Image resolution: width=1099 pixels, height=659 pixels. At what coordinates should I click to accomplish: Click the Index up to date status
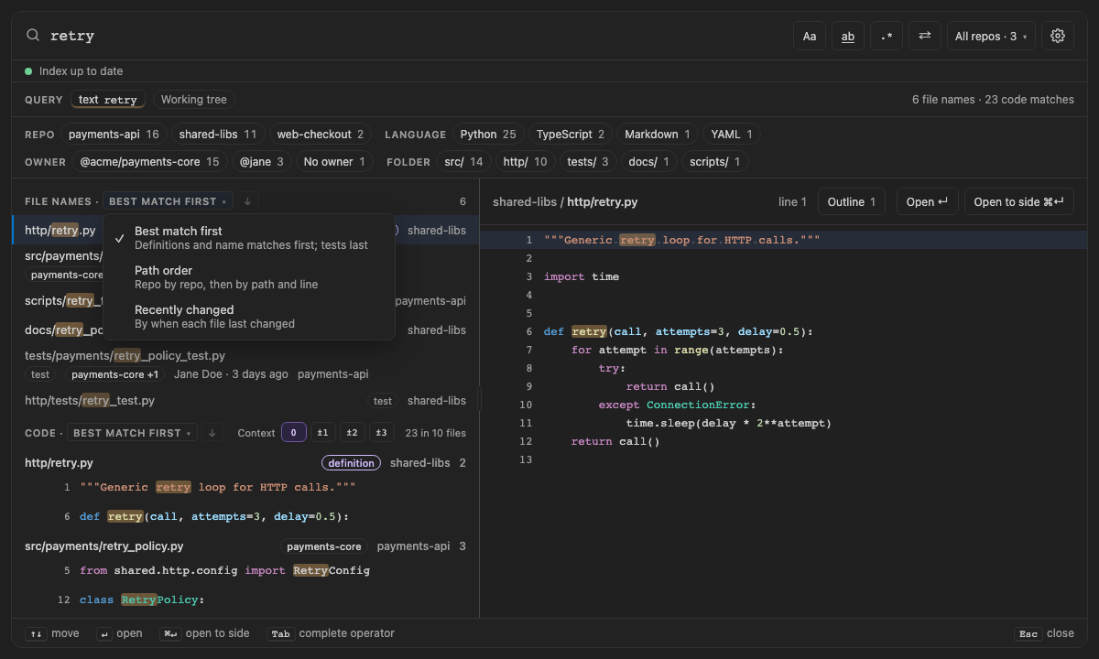(x=74, y=71)
